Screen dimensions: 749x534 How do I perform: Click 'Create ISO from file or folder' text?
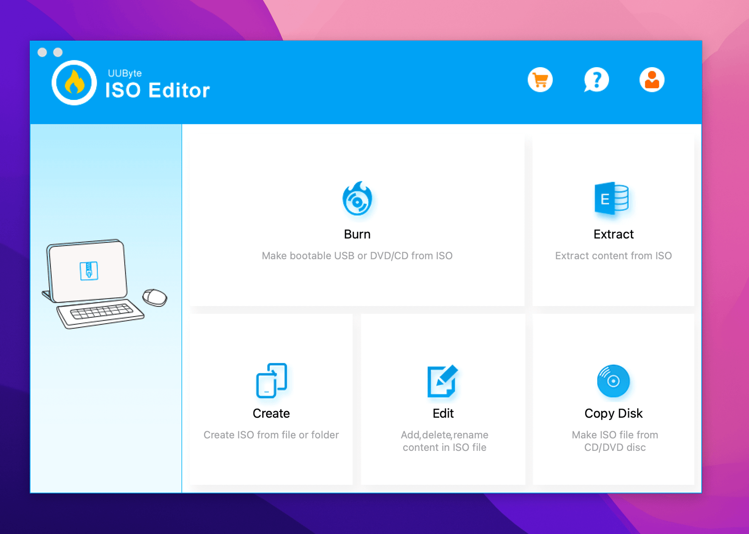(271, 435)
